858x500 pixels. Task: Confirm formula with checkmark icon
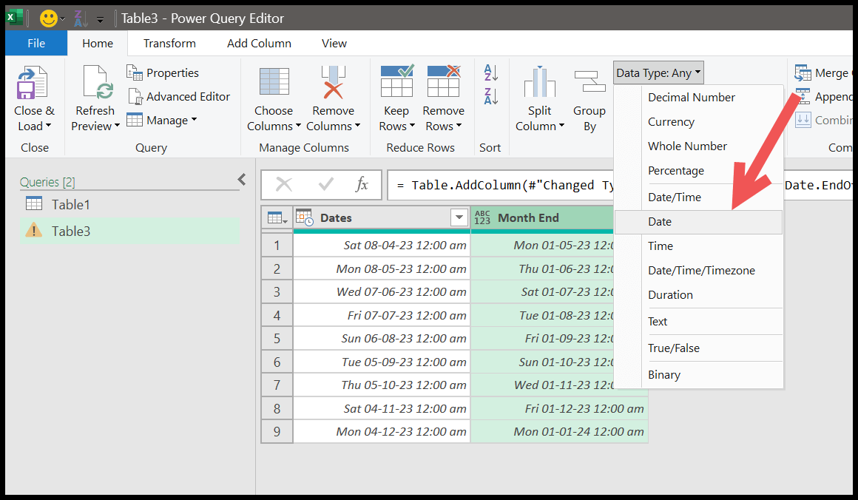click(325, 184)
